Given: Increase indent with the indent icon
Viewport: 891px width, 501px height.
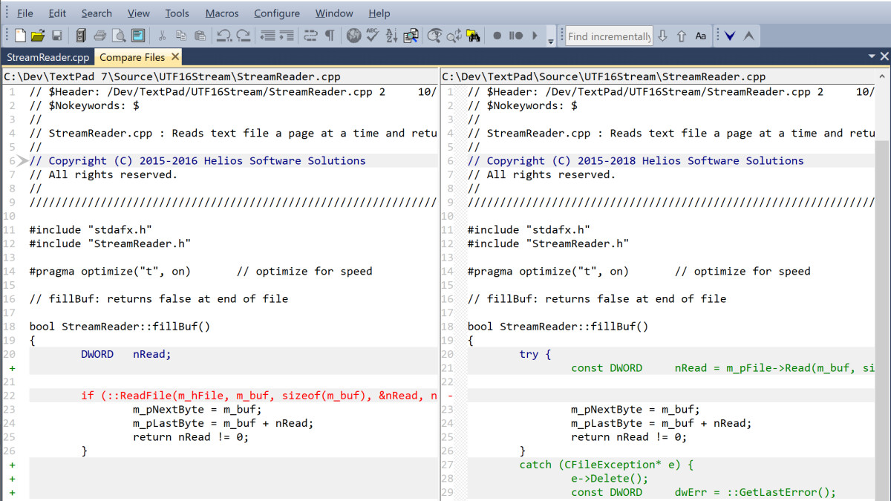Looking at the screenshot, I should click(287, 36).
